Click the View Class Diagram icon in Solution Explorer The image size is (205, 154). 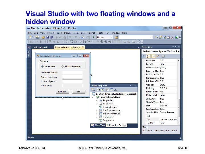116,90
